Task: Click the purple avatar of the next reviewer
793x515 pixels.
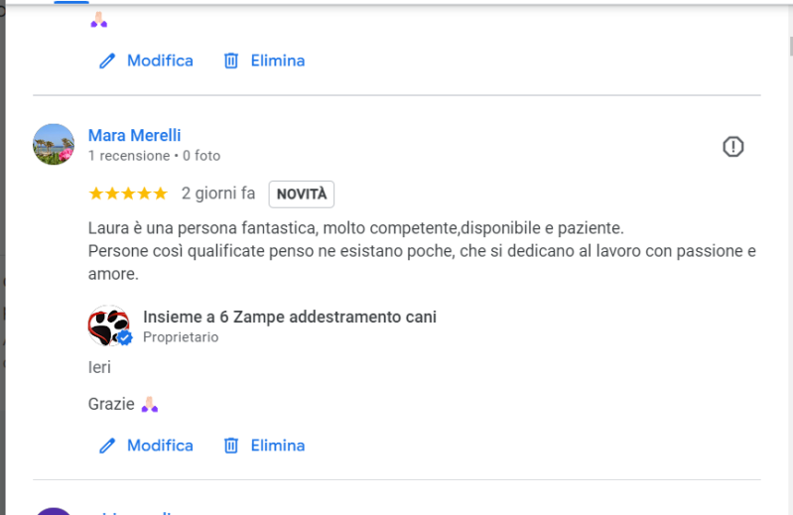Action: coord(54,511)
